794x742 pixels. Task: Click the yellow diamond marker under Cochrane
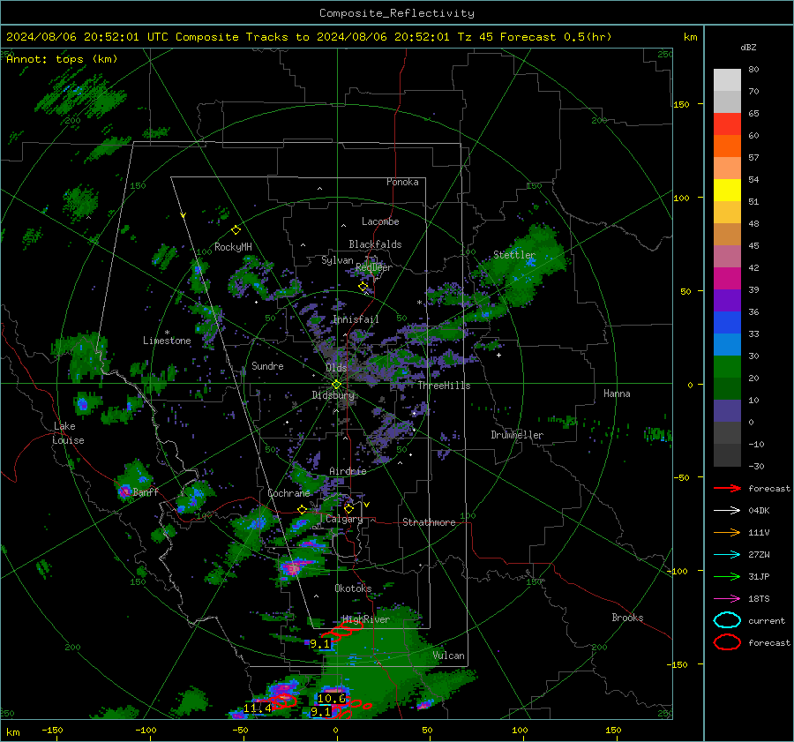[x=303, y=509]
